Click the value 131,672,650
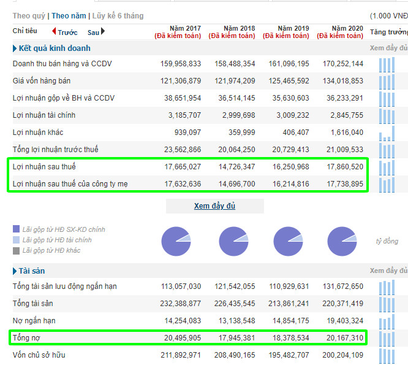The width and height of the screenshot is (408, 365). click(343, 286)
